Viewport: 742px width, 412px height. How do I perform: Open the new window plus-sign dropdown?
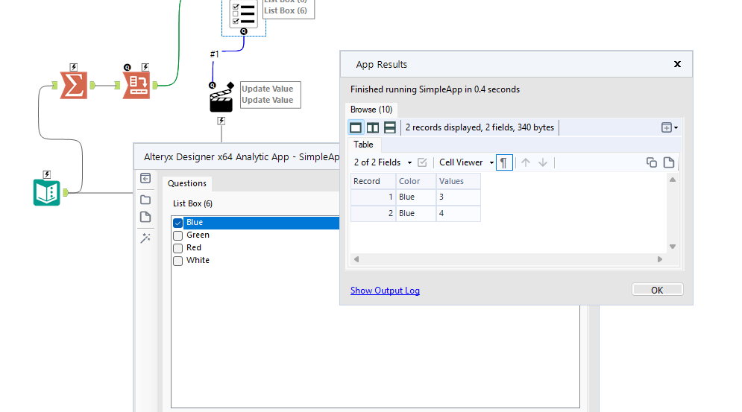tap(669, 127)
